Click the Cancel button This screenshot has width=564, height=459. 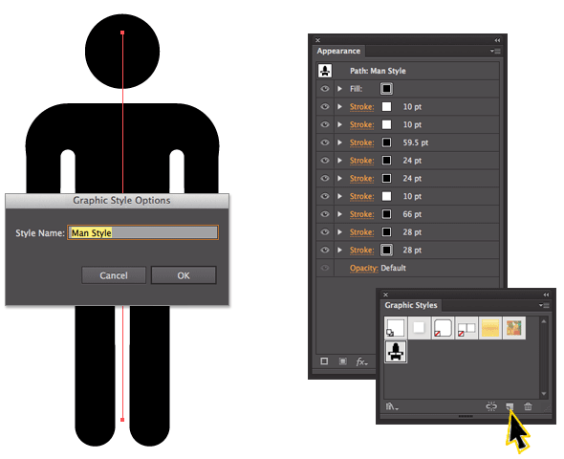point(114,275)
